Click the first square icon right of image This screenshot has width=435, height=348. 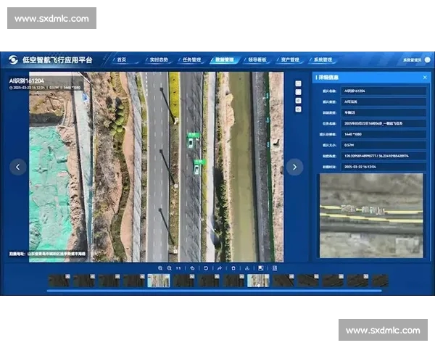click(x=298, y=83)
